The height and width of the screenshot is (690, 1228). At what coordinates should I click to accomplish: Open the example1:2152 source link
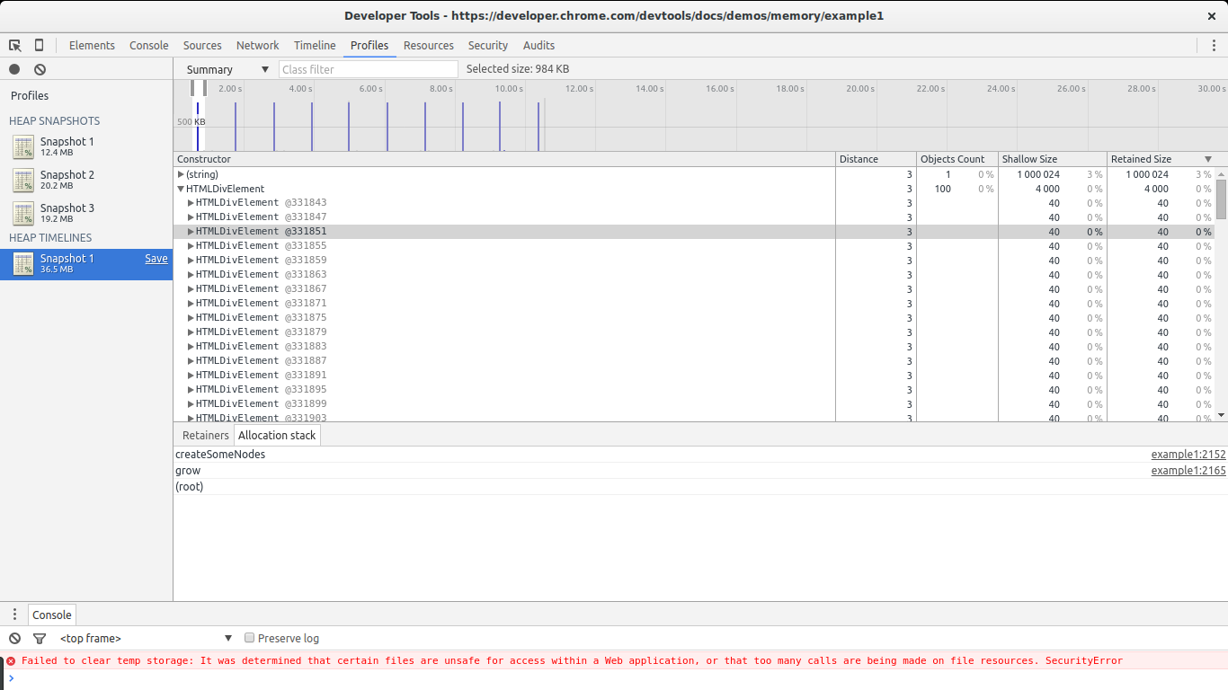(x=1188, y=455)
